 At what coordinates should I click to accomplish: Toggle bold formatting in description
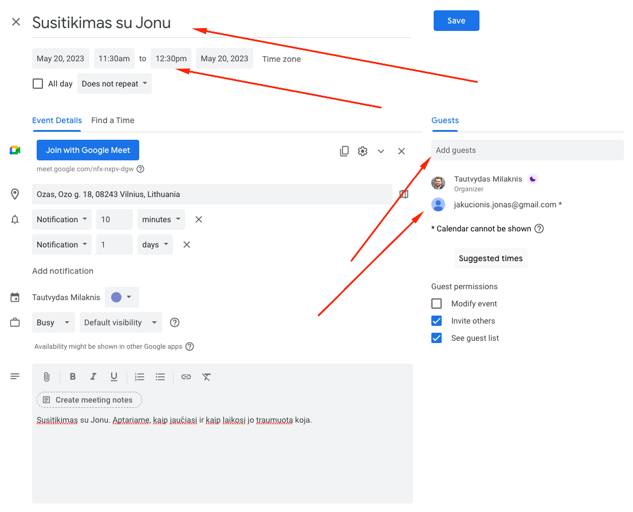point(73,376)
